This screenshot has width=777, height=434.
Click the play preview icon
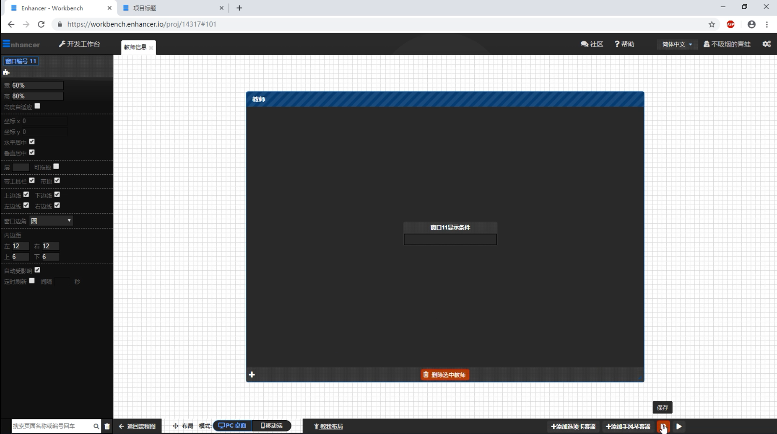click(679, 426)
